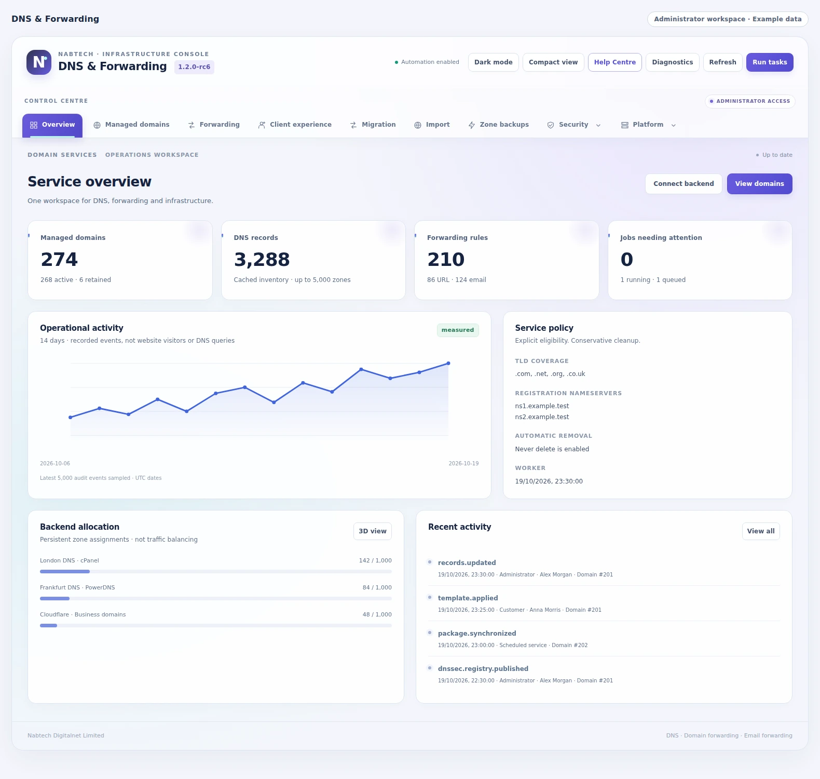Click the Platform server icon
The image size is (820, 779).
pos(625,125)
